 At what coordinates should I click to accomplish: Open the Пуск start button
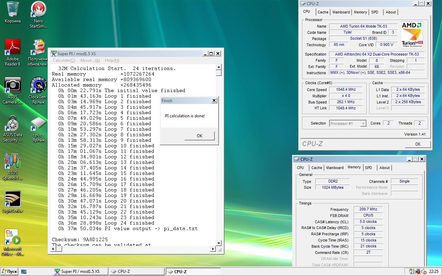[x=9, y=272]
